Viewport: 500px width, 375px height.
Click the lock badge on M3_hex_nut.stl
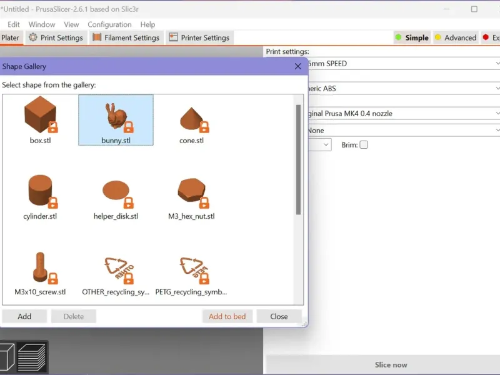[204, 202]
